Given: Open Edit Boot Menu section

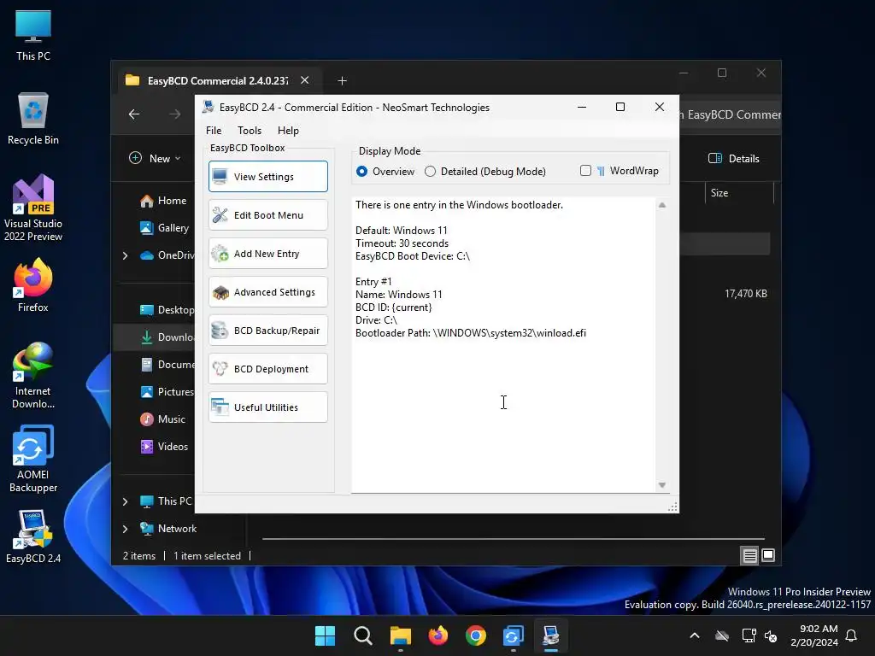Looking at the screenshot, I should pos(267,214).
